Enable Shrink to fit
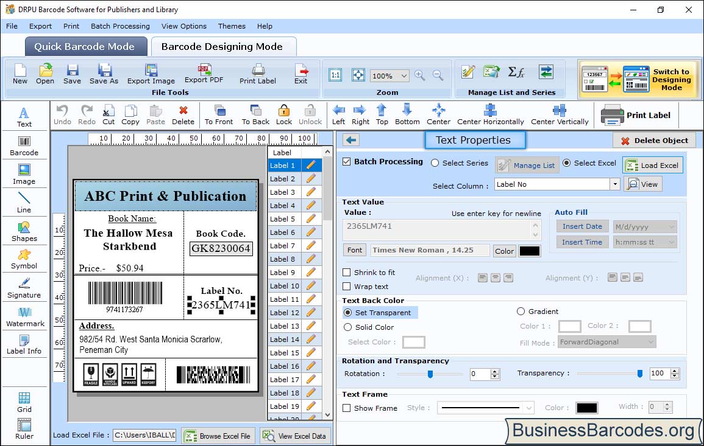Viewport: 704px width, 446px height. pyautogui.click(x=347, y=273)
